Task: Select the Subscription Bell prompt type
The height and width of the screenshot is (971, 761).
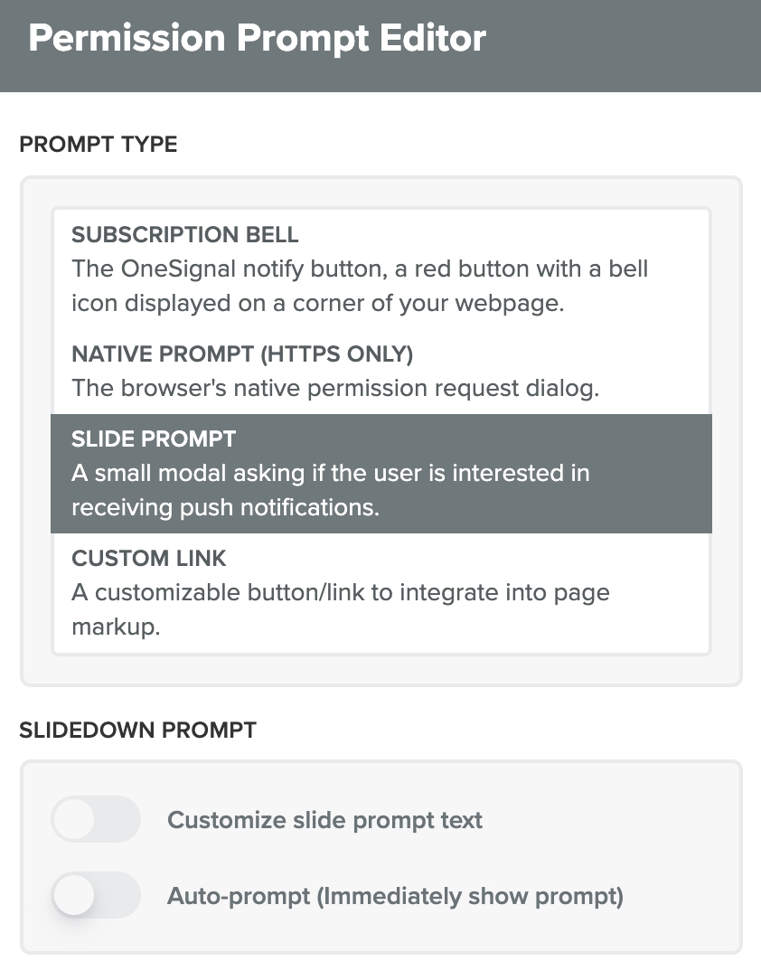Action: pos(380,269)
